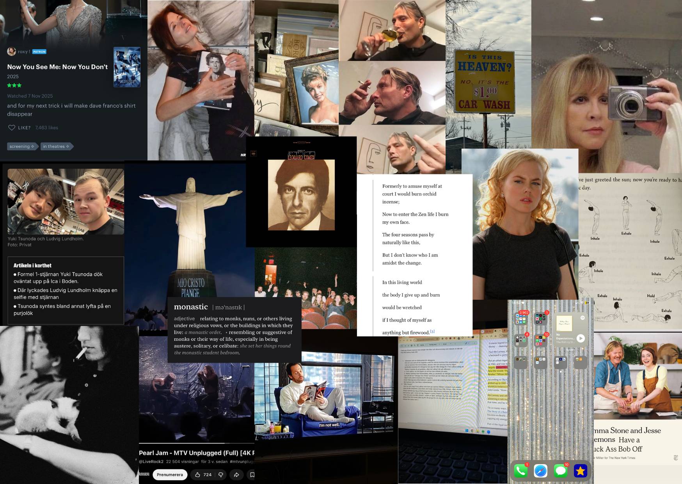Click the Pearl Jam MTV Unplugged video title
This screenshot has height=484, width=682.
click(x=197, y=453)
